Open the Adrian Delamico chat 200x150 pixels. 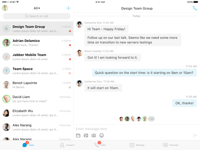37,43
